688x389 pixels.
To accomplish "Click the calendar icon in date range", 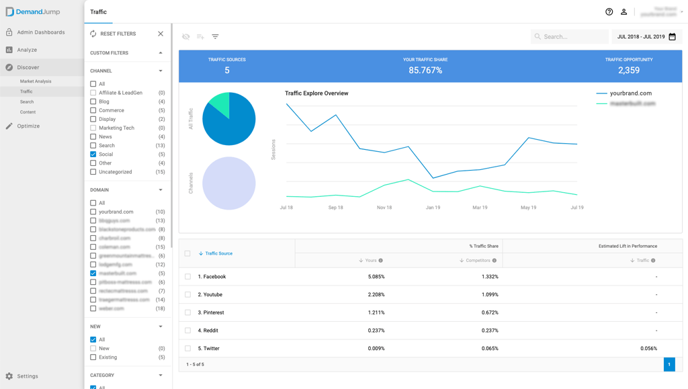I will pyautogui.click(x=672, y=37).
